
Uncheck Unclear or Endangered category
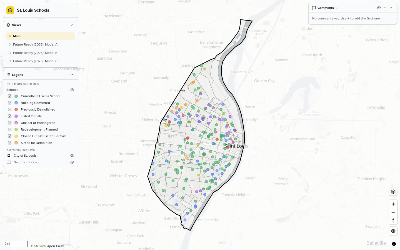[10, 123]
